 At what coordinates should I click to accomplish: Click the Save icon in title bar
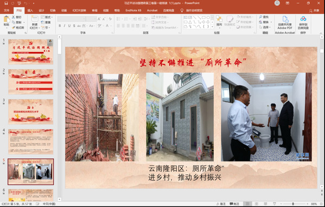pos(6,3)
